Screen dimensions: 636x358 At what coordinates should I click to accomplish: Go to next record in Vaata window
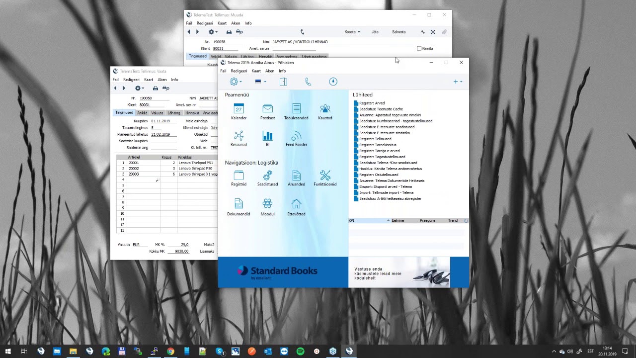[124, 88]
